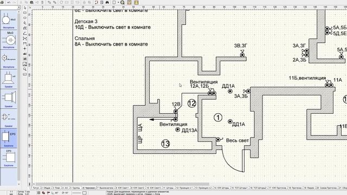Select the image insert tool in the vertical toolbar
The image size is (347, 195).
25,64
